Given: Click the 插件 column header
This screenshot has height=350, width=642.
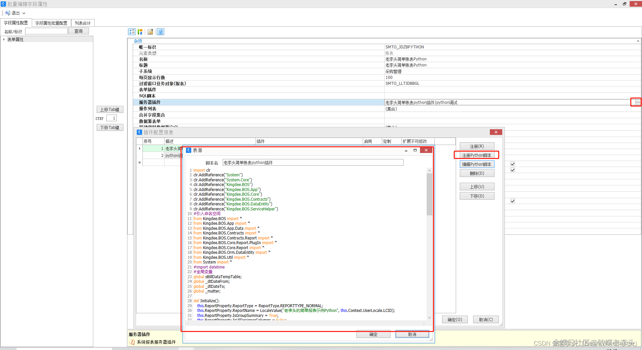Looking at the screenshot, I should [x=309, y=141].
